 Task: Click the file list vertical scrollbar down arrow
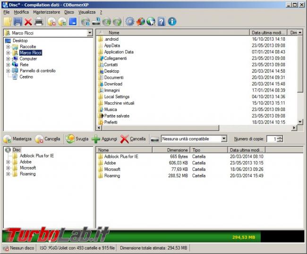click(300, 122)
